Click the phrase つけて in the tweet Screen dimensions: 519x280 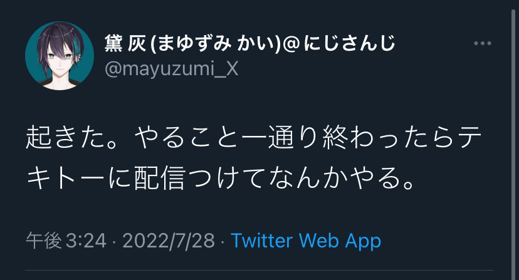point(226,178)
